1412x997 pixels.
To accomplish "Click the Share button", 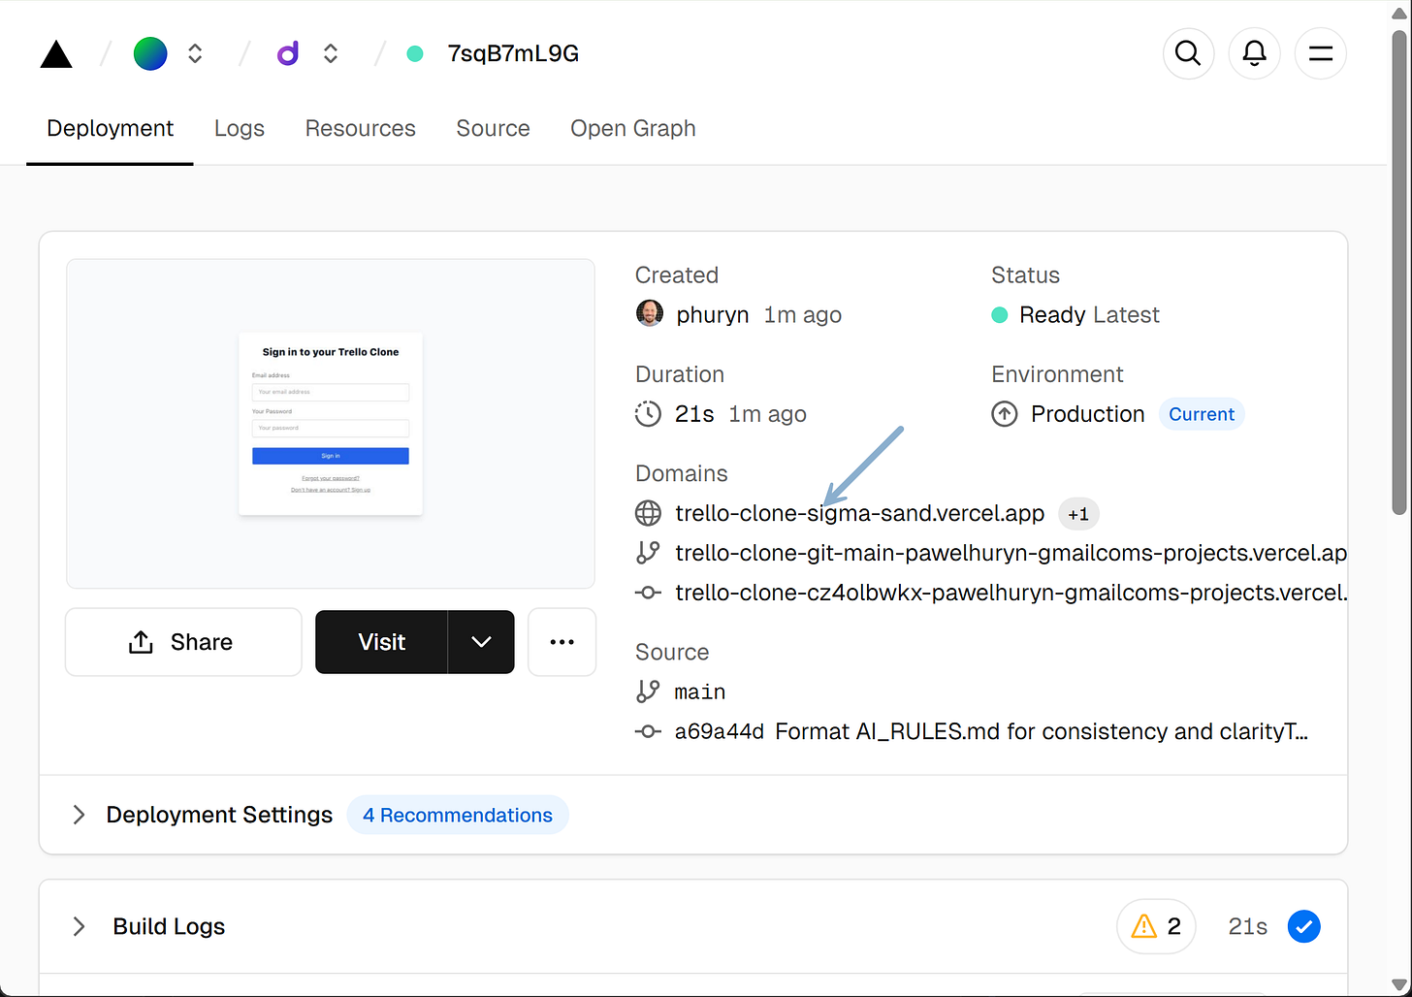I will 183,642.
